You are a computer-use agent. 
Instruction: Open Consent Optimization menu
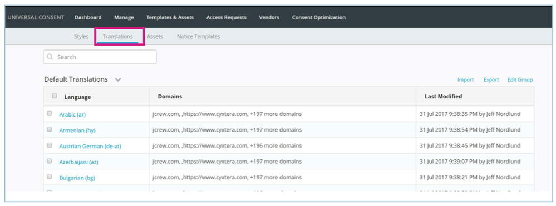pos(319,17)
